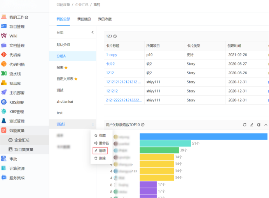Open 效能度量 module
The width and height of the screenshot is (269, 198).
tap(17, 131)
